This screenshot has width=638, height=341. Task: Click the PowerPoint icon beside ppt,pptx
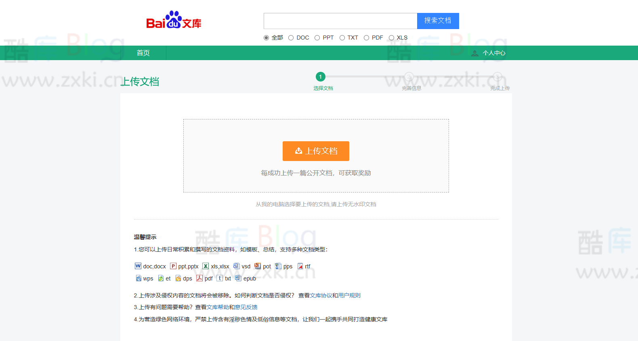point(173,266)
